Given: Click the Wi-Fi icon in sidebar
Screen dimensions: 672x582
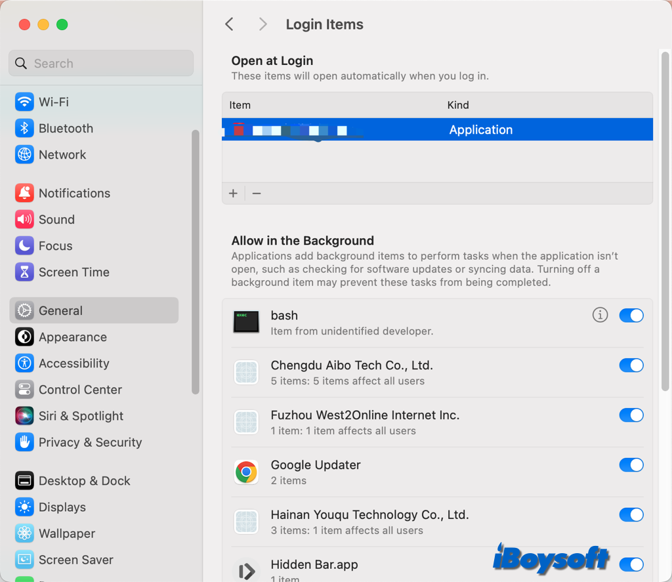Looking at the screenshot, I should [24, 102].
